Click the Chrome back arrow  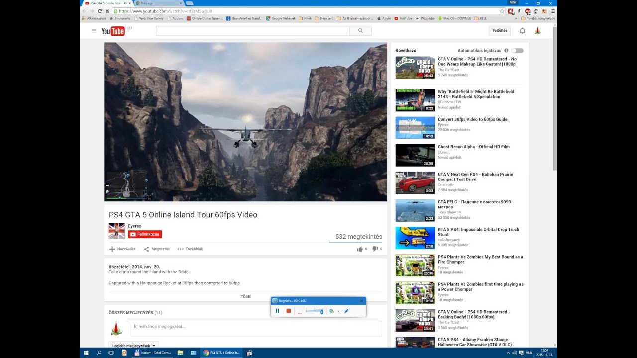coord(84,11)
